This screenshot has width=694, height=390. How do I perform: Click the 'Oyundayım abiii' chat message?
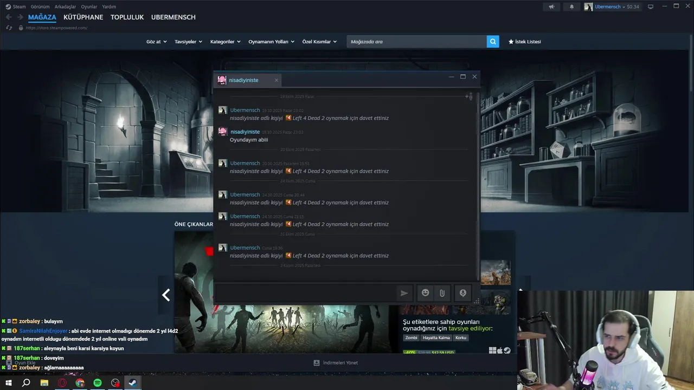[x=249, y=140]
